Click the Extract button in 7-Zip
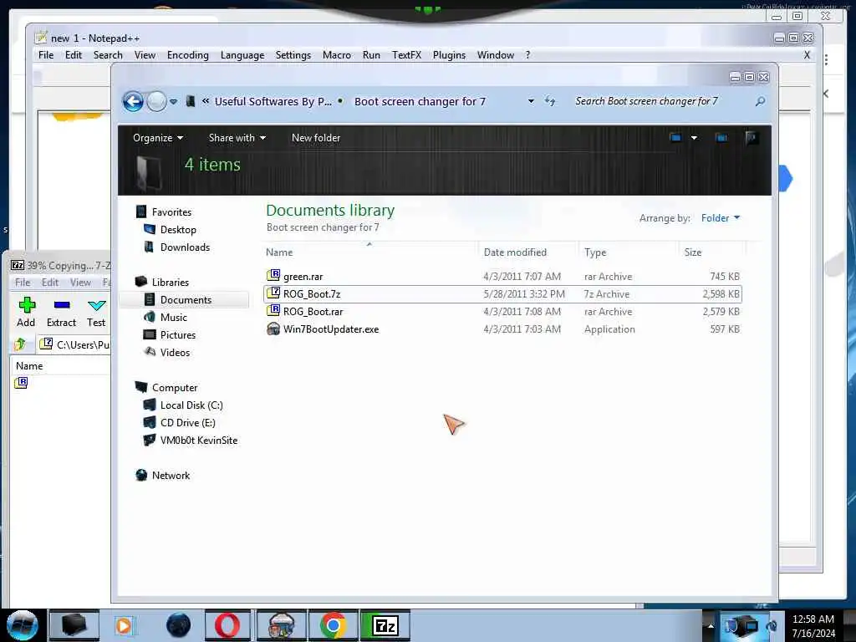Screen dimensions: 856x642 pos(61,313)
